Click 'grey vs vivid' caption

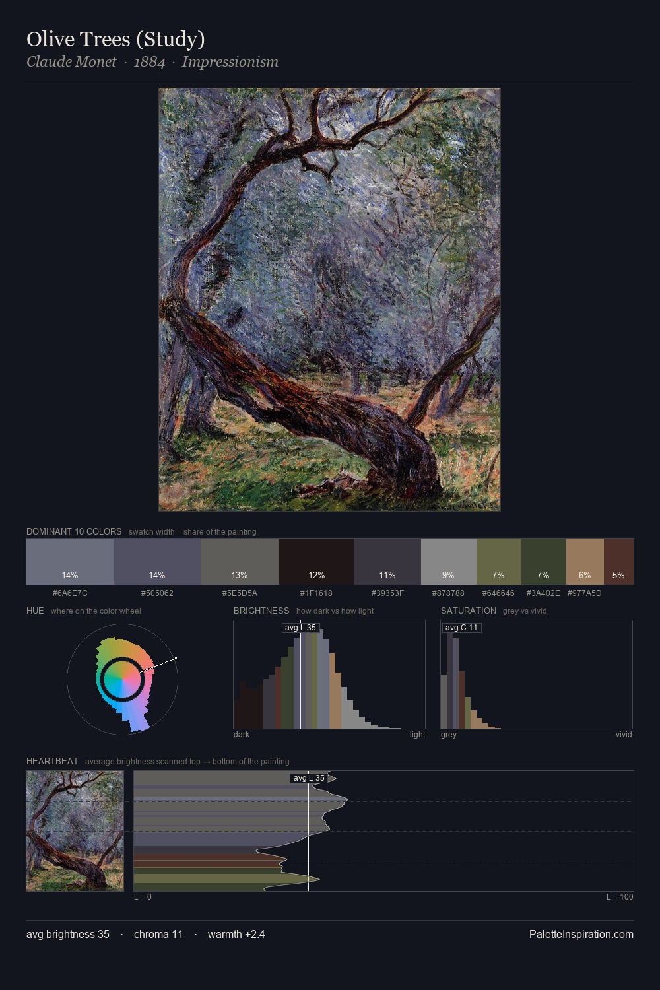(x=525, y=611)
